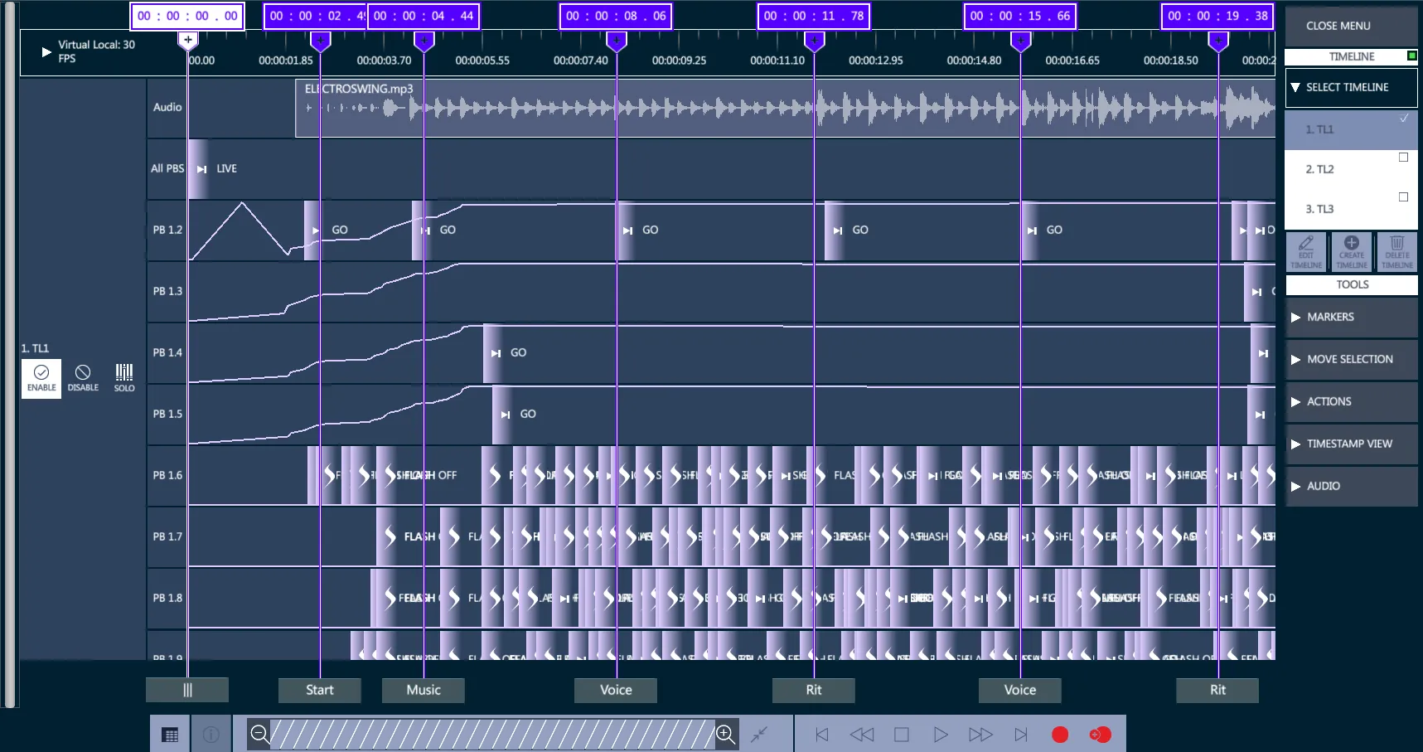Check the 2. TL2 timeline checkbox
The height and width of the screenshot is (752, 1423).
[x=1403, y=158]
